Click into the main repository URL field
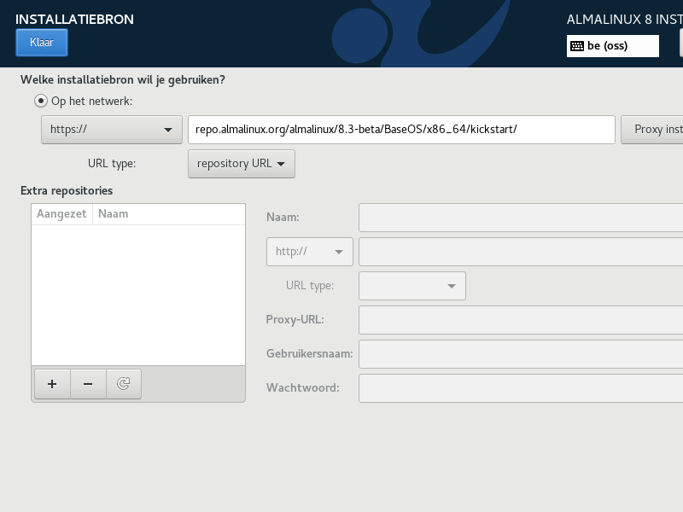 pyautogui.click(x=400, y=130)
